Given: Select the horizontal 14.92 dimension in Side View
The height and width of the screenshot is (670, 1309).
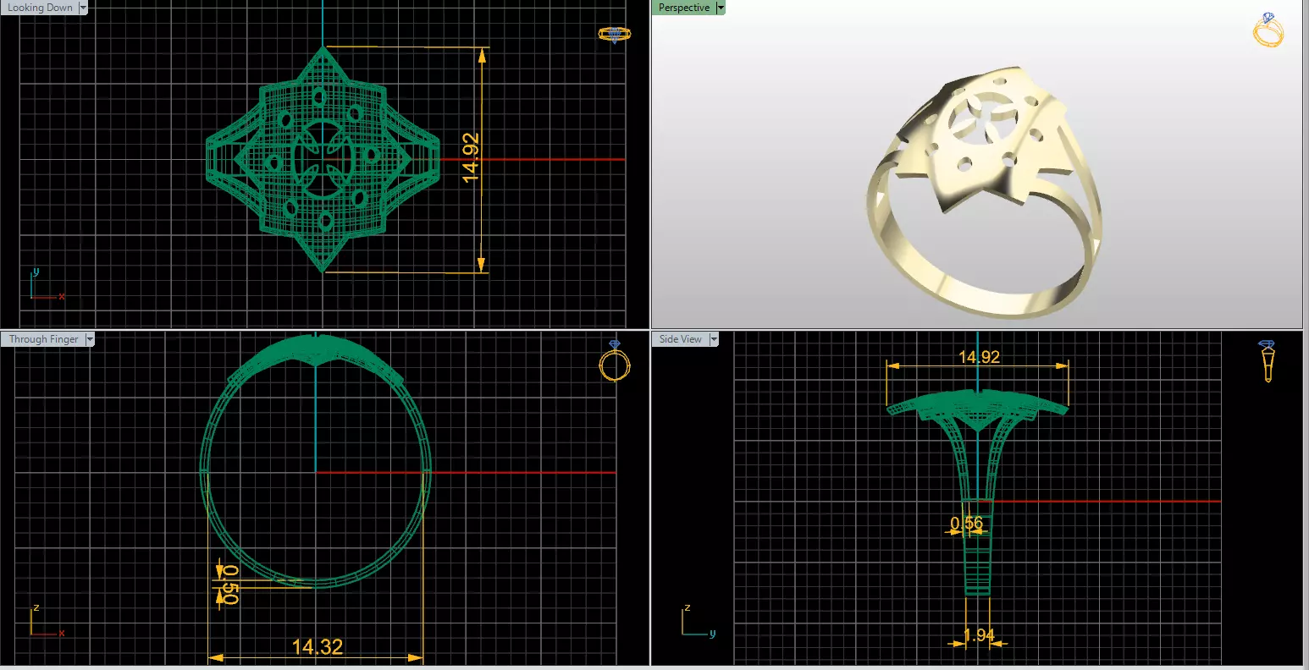Looking at the screenshot, I should (x=979, y=357).
